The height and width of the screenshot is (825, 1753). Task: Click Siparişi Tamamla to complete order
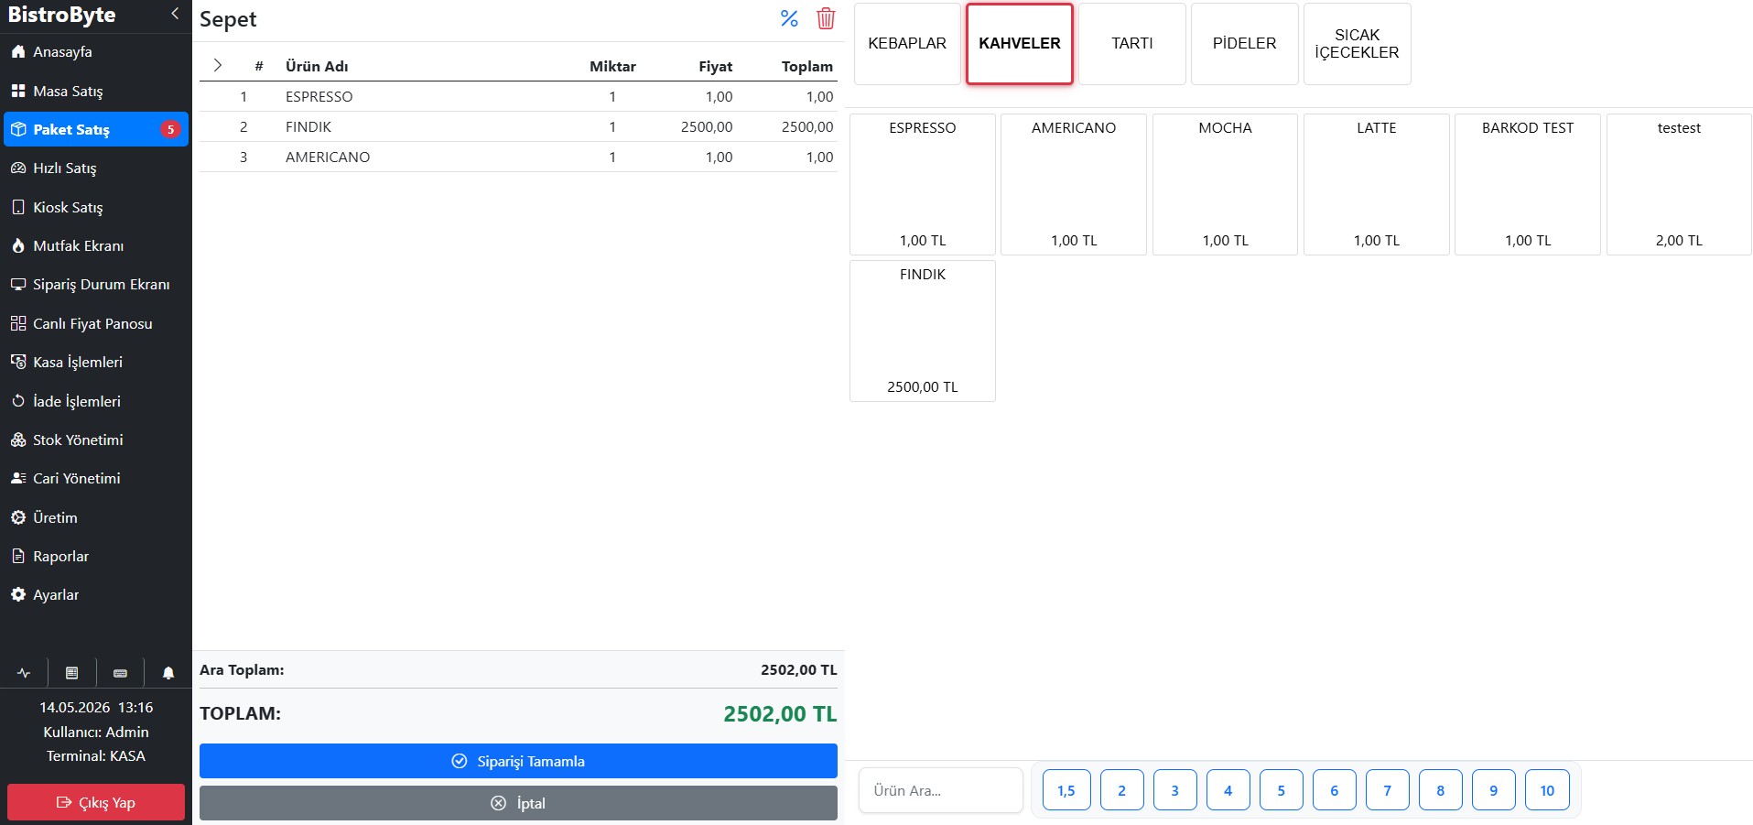click(x=518, y=761)
